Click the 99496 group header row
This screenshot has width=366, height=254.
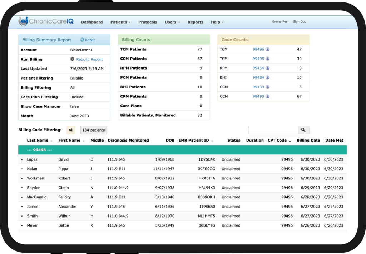[x=182, y=150]
